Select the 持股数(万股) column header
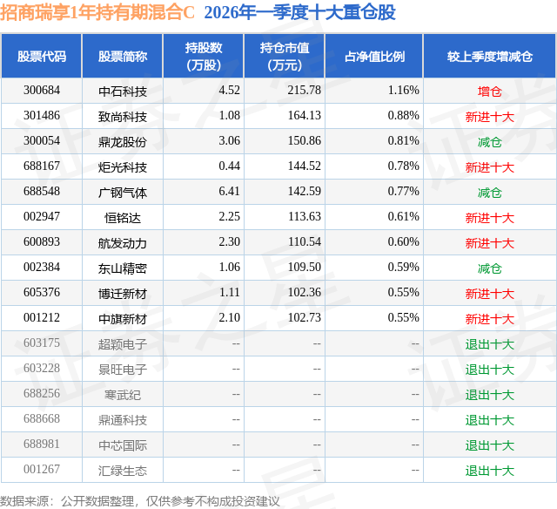The height and width of the screenshot is (509, 557). click(203, 56)
